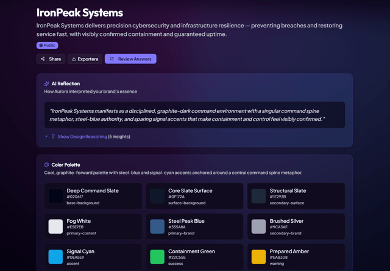390x271 pixels.
Task: Choose the Signal Cyan color swatch
Action: [x=55, y=256]
